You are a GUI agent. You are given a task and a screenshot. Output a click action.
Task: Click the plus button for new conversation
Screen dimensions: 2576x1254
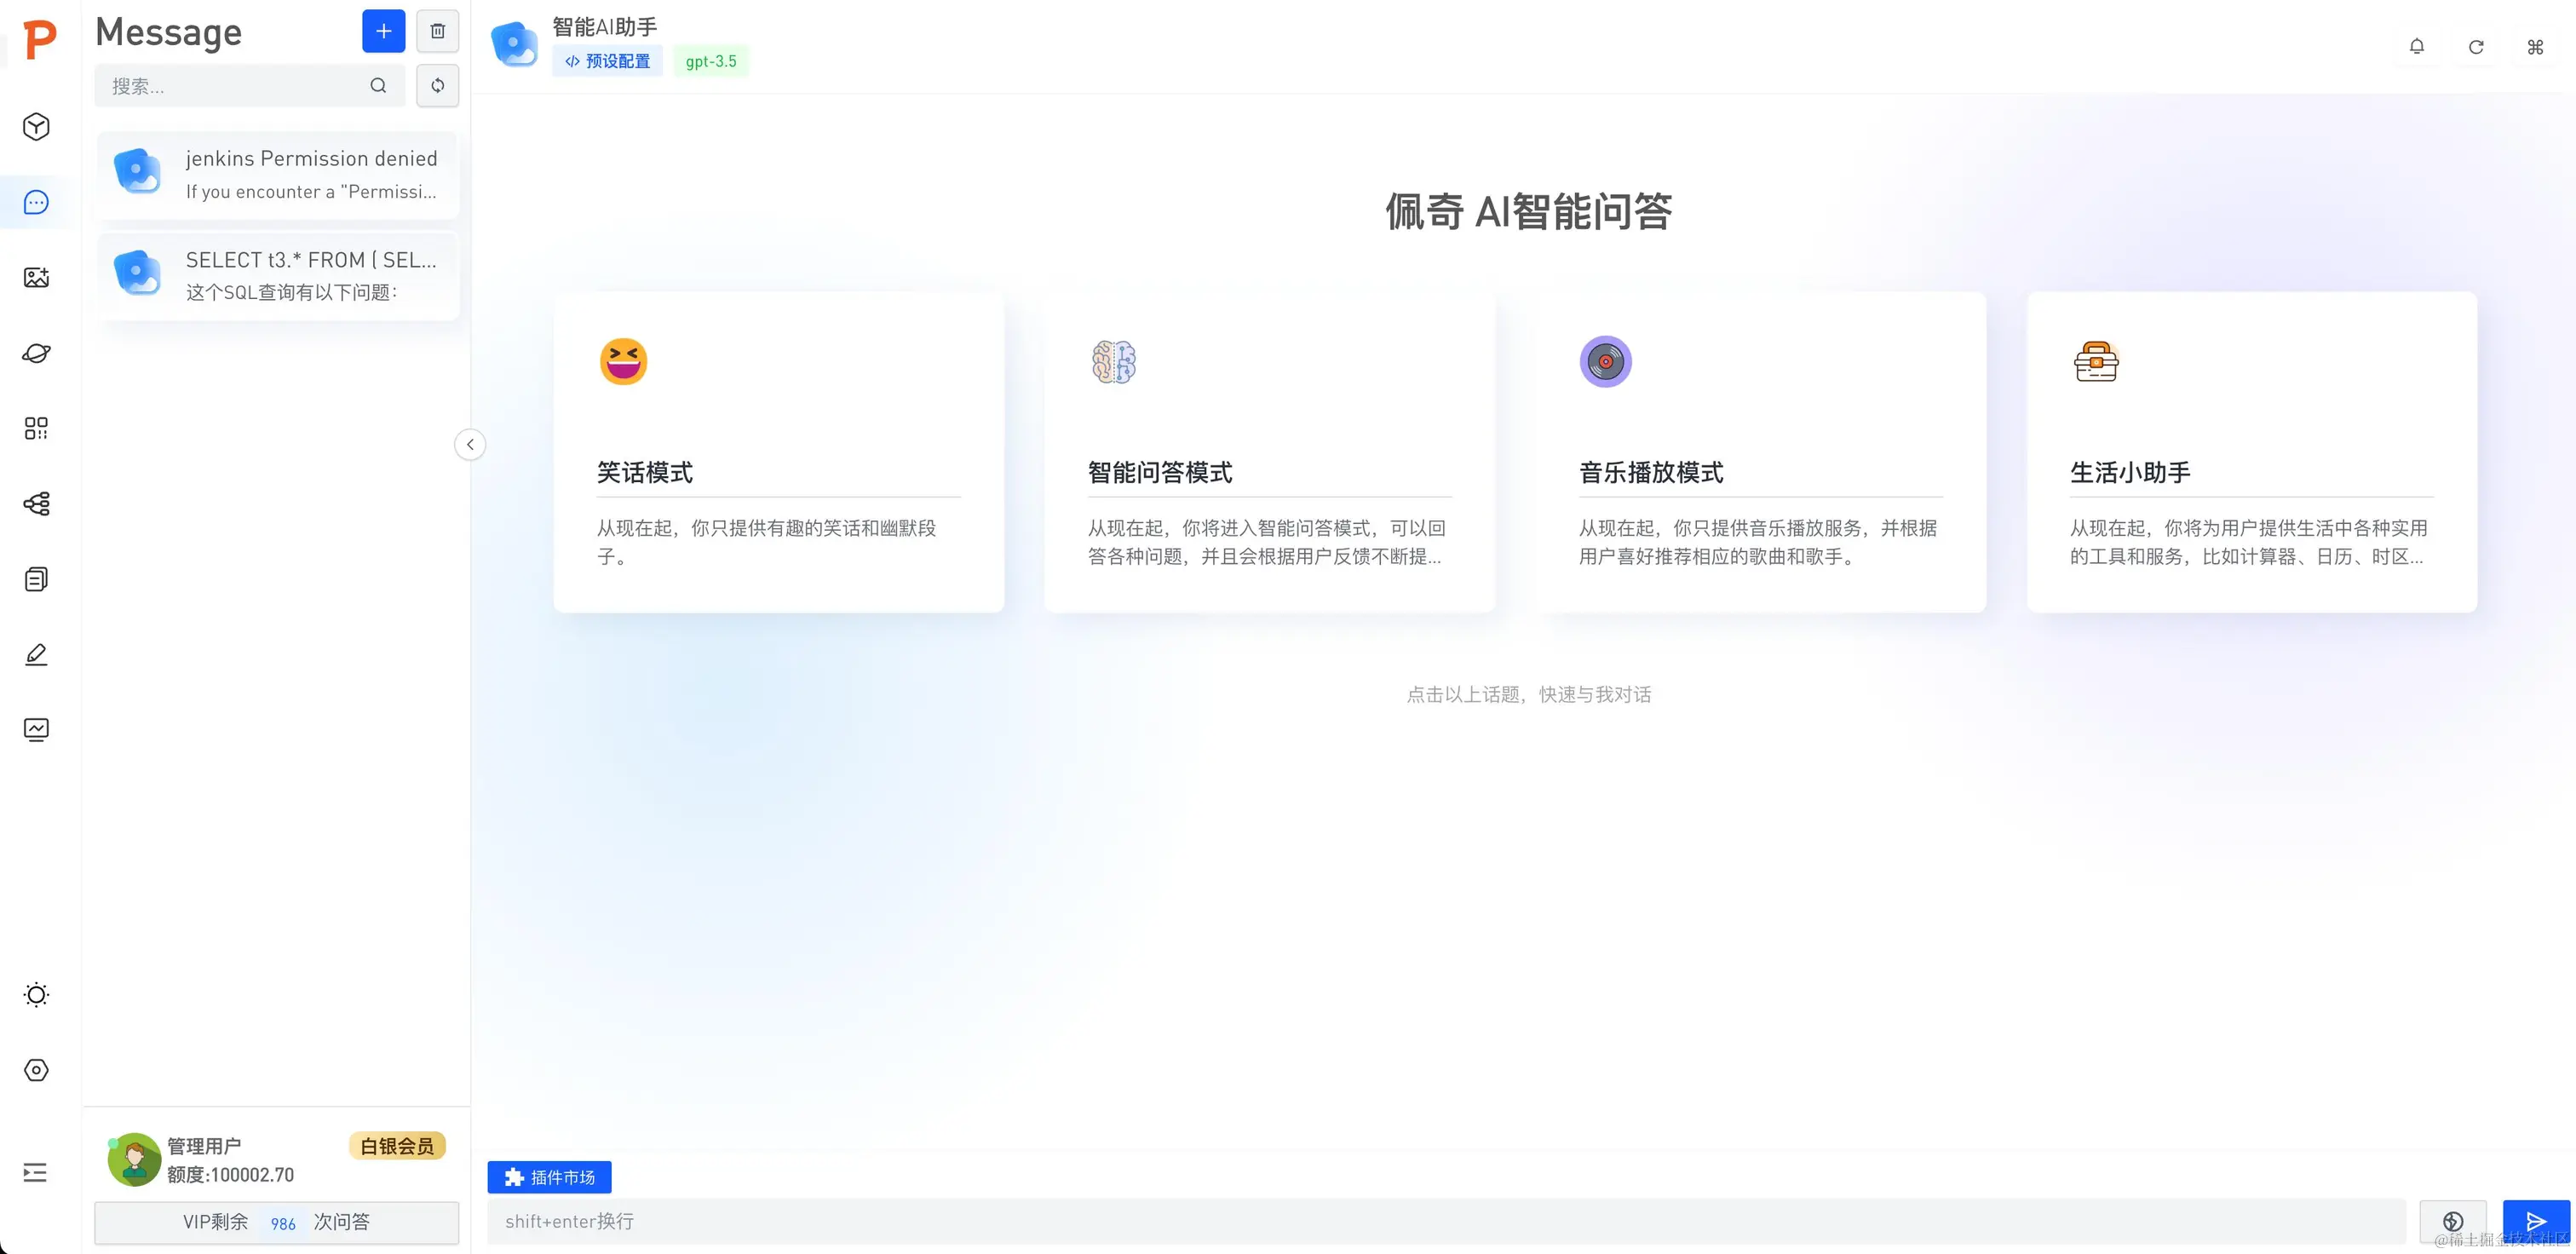click(x=383, y=31)
